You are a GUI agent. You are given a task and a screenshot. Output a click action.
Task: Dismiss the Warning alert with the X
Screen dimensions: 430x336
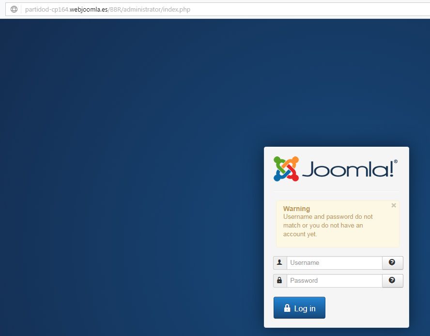[394, 205]
